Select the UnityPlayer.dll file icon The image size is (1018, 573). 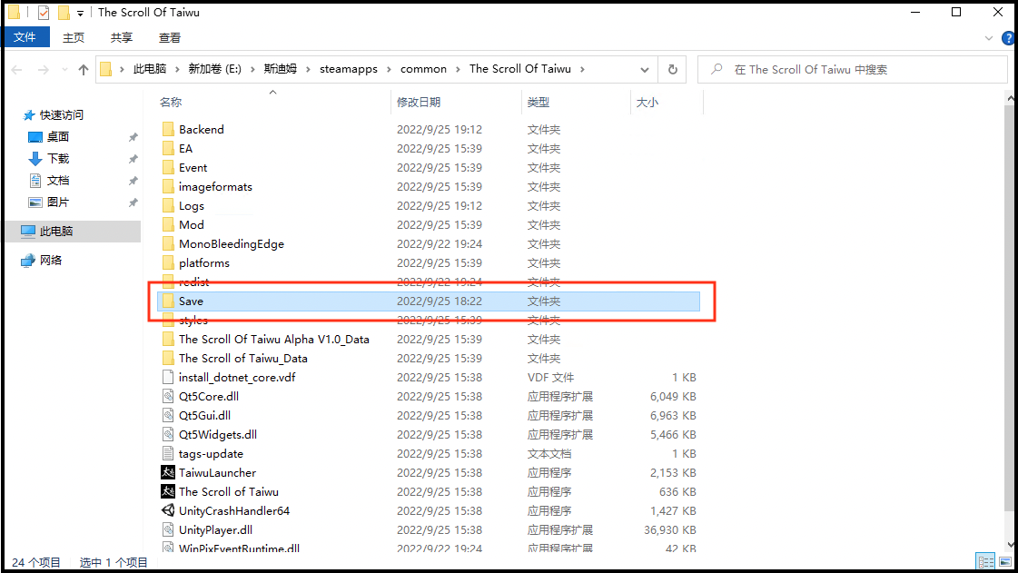[x=168, y=530]
